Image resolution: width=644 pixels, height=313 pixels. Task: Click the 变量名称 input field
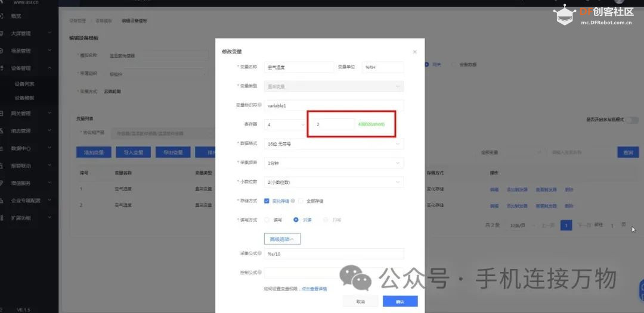pos(299,67)
